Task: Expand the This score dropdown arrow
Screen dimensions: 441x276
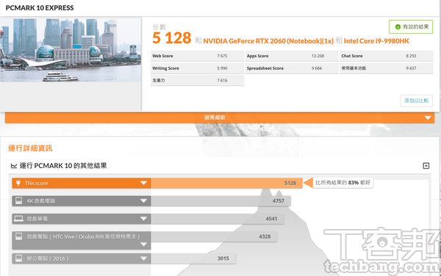Action: pos(143,183)
